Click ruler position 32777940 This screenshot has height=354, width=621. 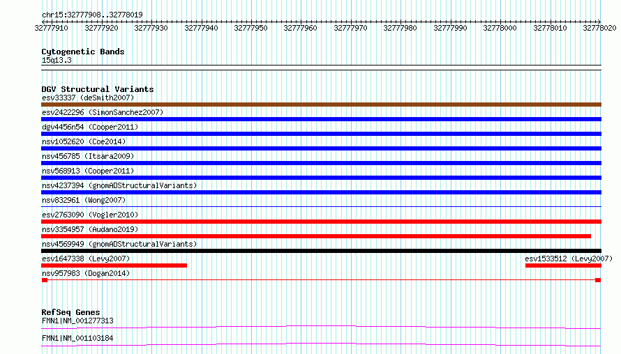coord(201,28)
